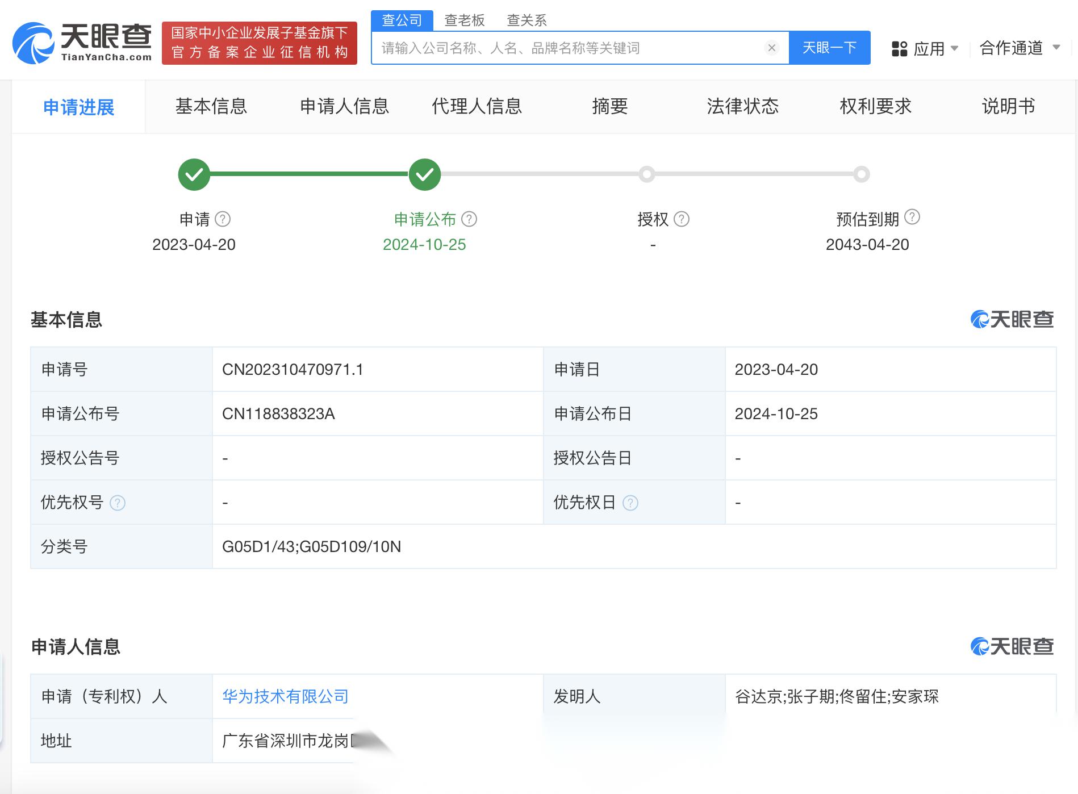Select the 申请日 value 2023-04-20 in table
The height and width of the screenshot is (794, 1078).
[776, 370]
